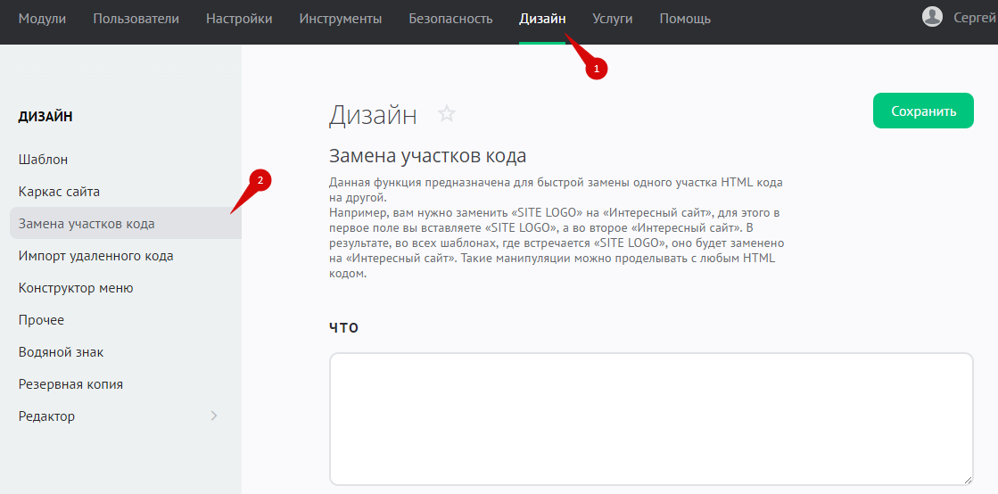Open Каркас сайта in sidebar
The image size is (998, 494).
click(59, 192)
